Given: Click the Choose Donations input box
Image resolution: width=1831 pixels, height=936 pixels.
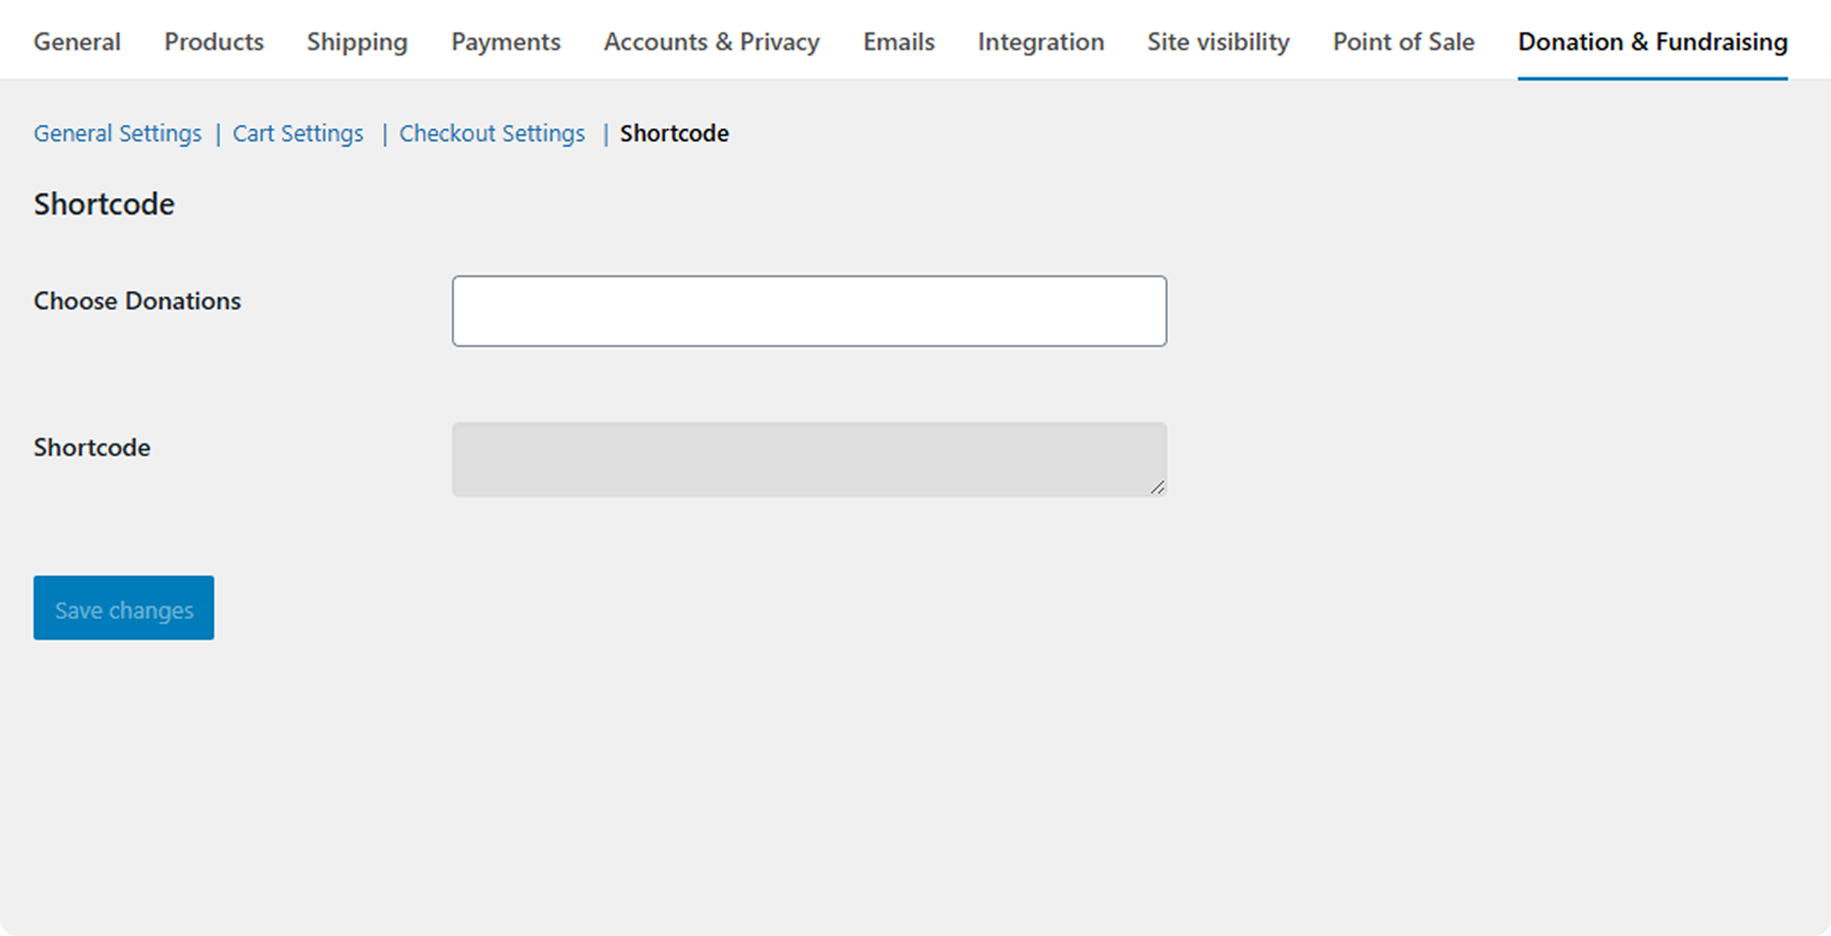Looking at the screenshot, I should coord(809,311).
